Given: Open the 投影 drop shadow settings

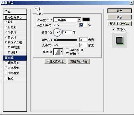Looking at the screenshot, I should click(11, 22).
